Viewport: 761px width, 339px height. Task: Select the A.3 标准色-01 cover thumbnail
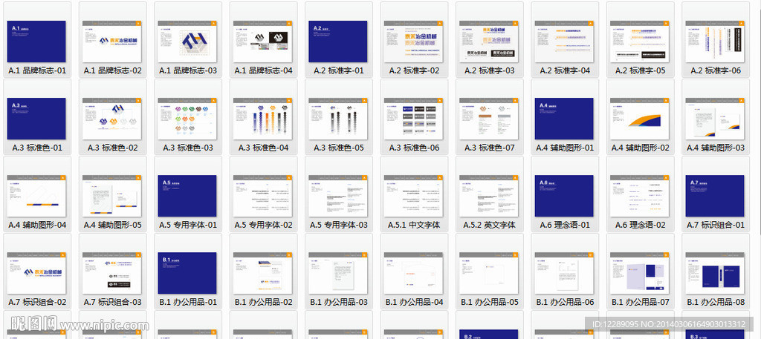[x=36, y=119]
